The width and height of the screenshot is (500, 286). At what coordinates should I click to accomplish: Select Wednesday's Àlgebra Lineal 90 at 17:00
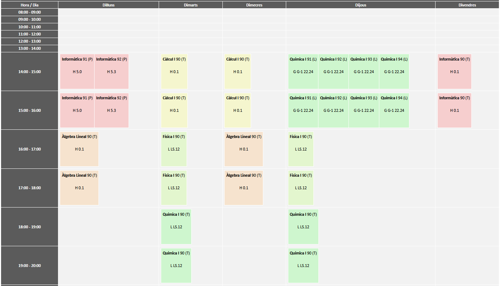[244, 187]
